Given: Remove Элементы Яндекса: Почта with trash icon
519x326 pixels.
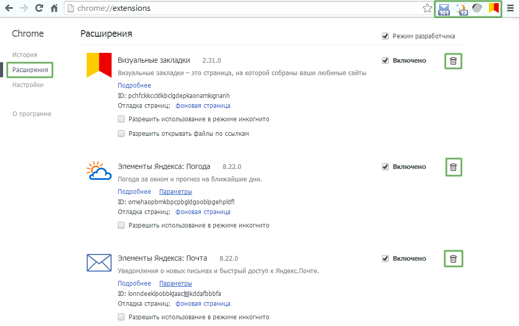Looking at the screenshot, I should pyautogui.click(x=453, y=259).
